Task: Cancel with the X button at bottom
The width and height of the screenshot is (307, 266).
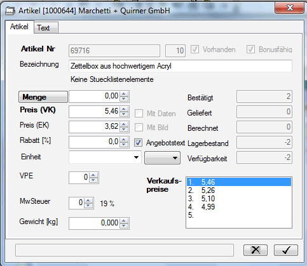Action: click(256, 250)
